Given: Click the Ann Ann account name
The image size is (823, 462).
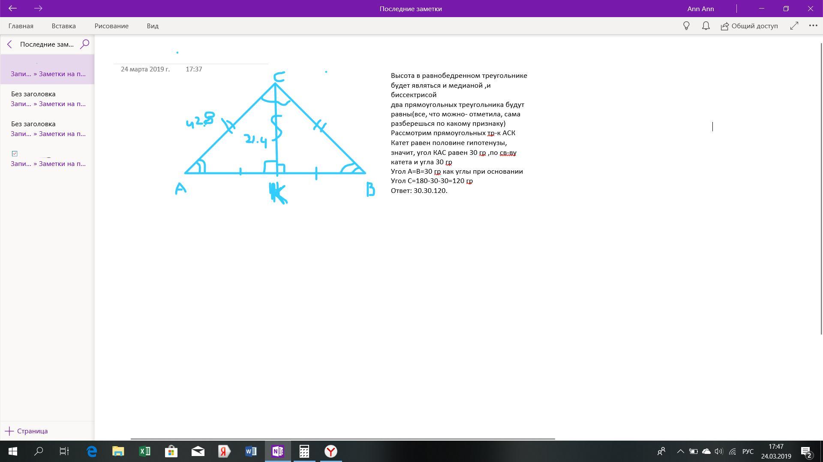Looking at the screenshot, I should pos(700,9).
